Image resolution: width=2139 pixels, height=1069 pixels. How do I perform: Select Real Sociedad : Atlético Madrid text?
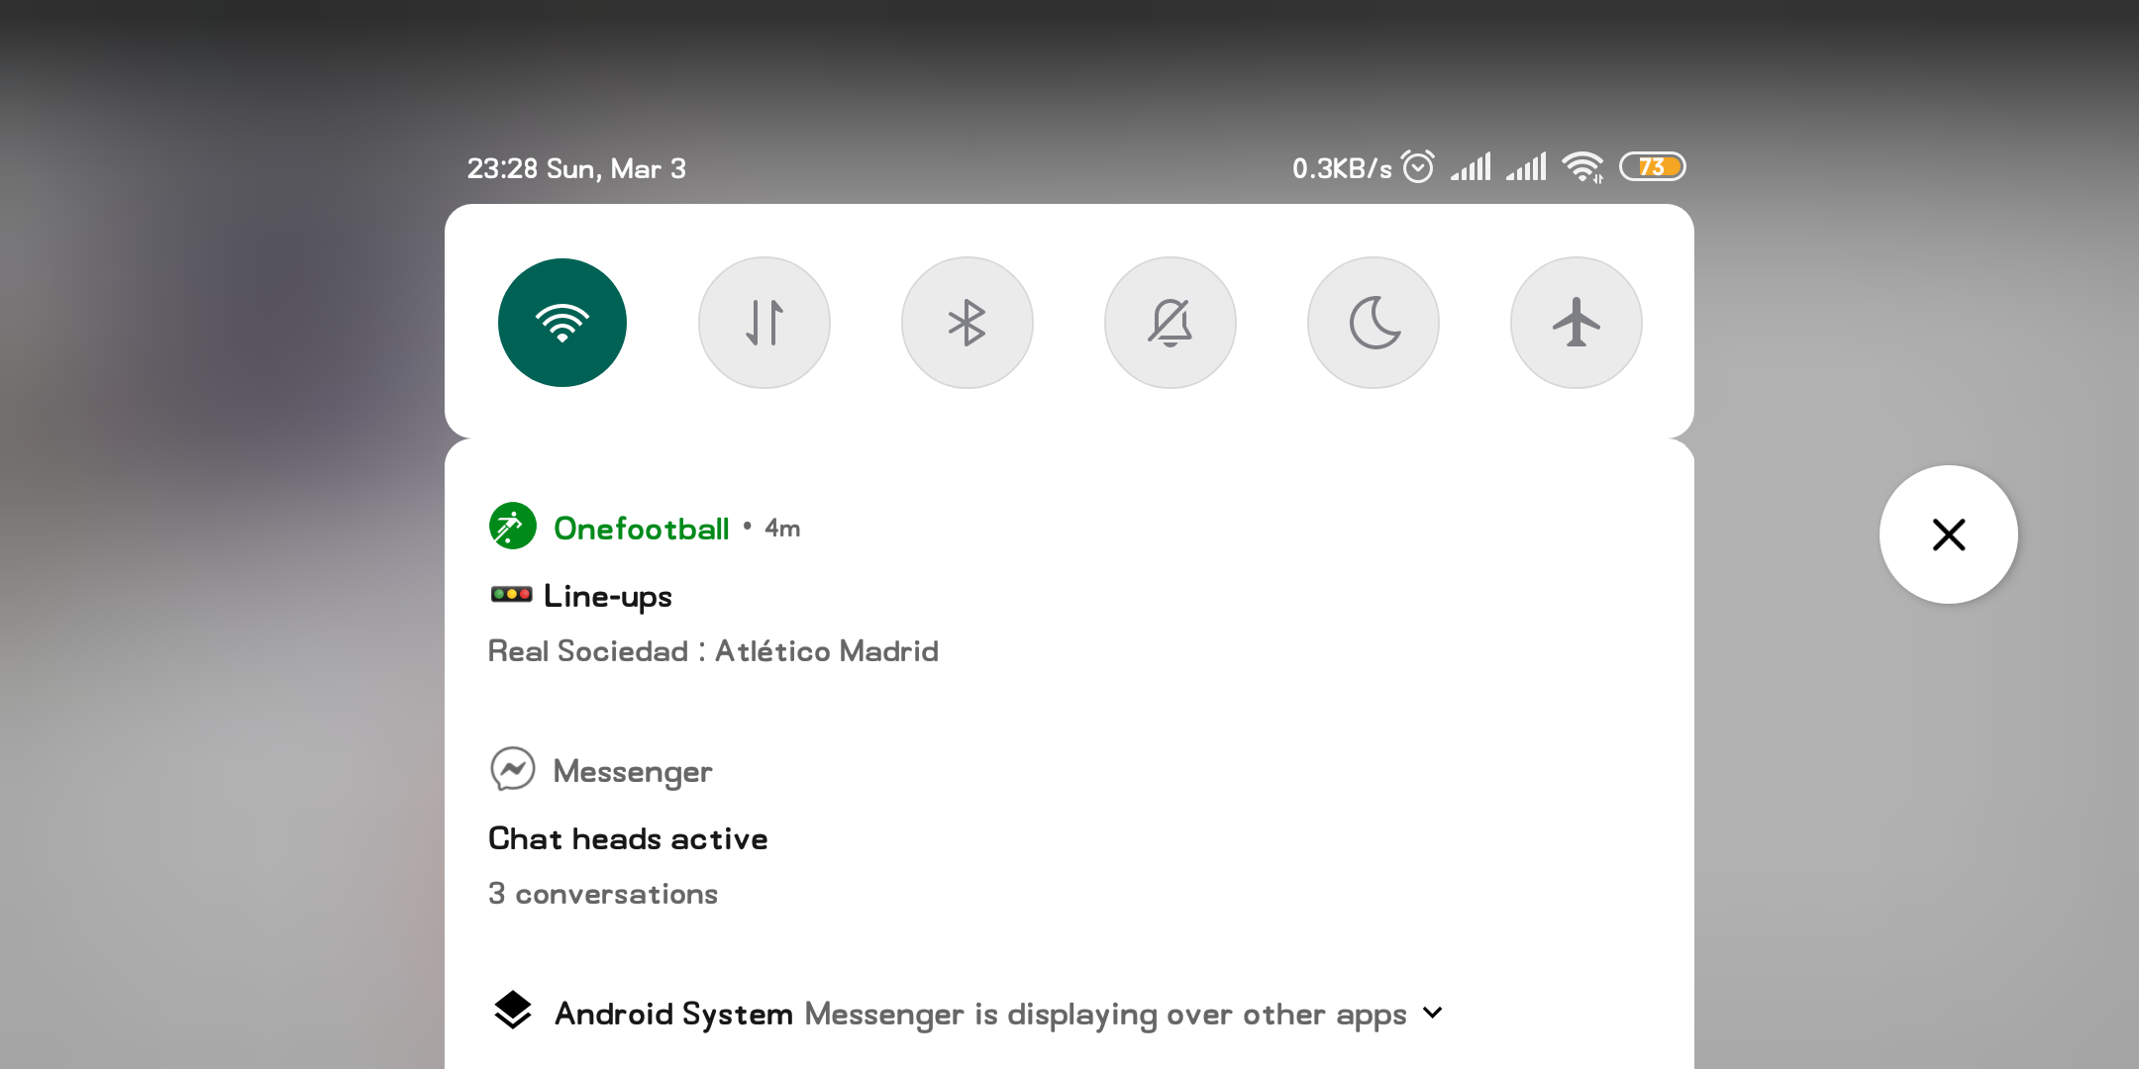[x=713, y=651]
